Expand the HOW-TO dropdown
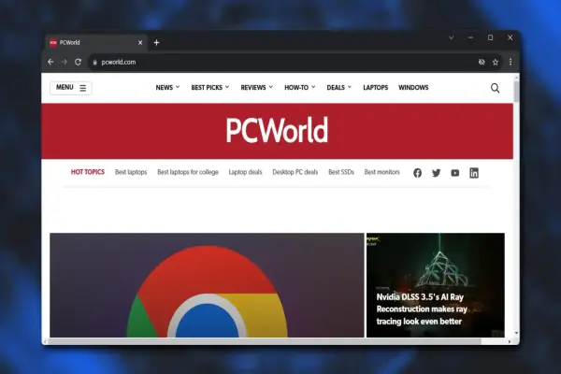The image size is (561, 374). click(x=300, y=87)
